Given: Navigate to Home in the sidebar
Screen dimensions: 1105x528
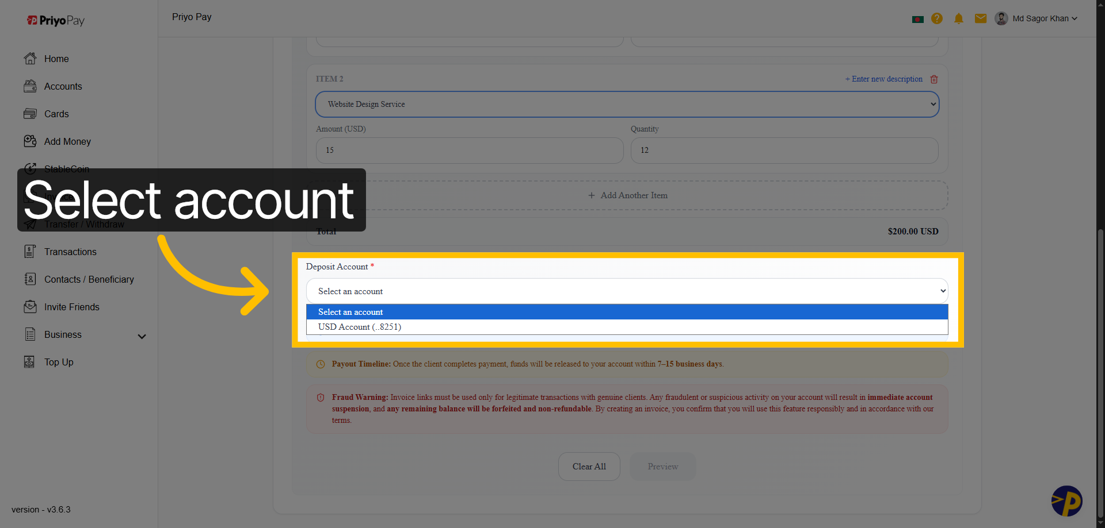Looking at the screenshot, I should (x=56, y=59).
